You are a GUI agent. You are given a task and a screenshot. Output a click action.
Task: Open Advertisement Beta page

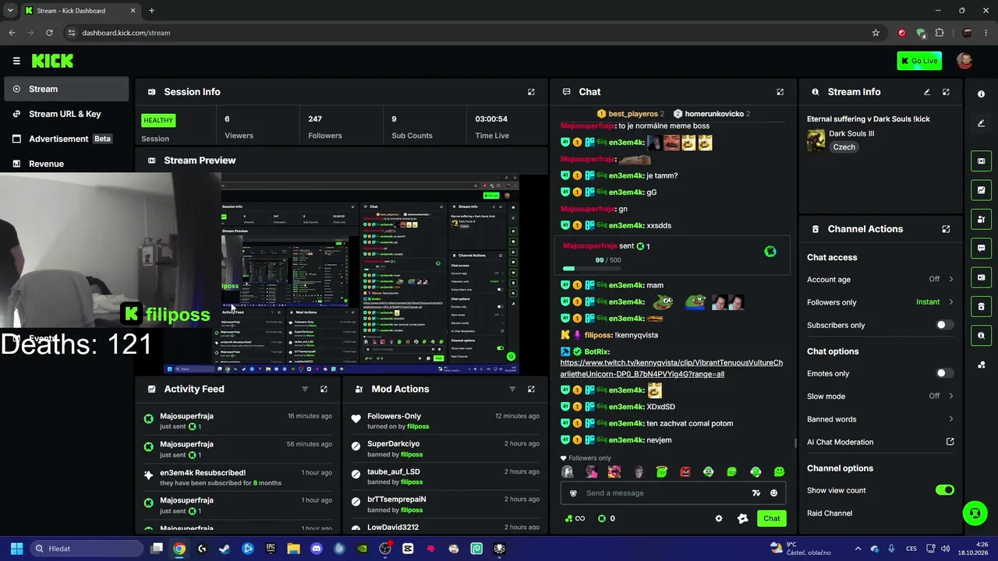[65, 139]
